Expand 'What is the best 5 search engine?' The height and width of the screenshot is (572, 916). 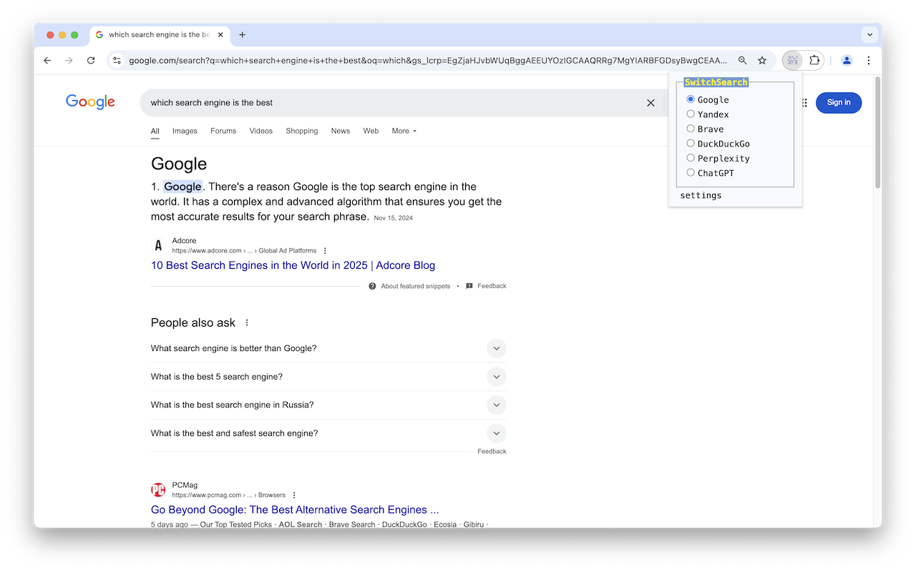[x=496, y=376]
